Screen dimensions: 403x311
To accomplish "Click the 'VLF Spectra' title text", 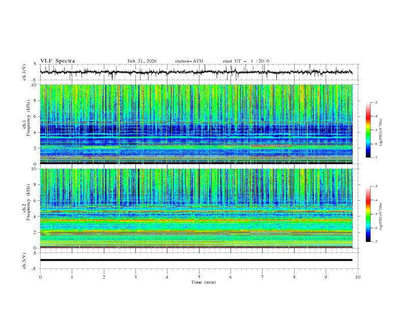I will point(57,61).
